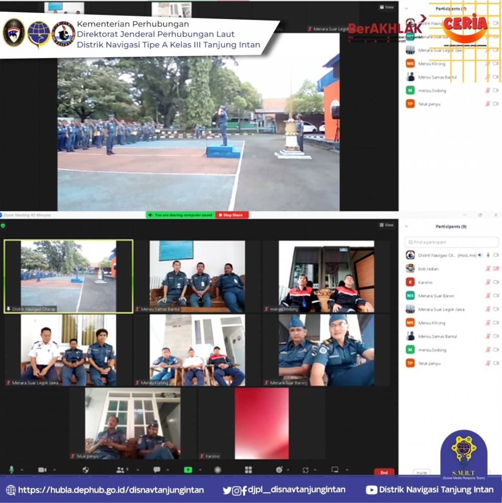Click MS avatar of Menara Suar Baron
Viewport: 502px width, 503px height.
tap(410, 295)
